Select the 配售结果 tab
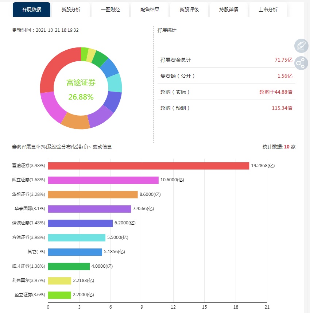The image size is (310, 313). pyautogui.click(x=150, y=9)
